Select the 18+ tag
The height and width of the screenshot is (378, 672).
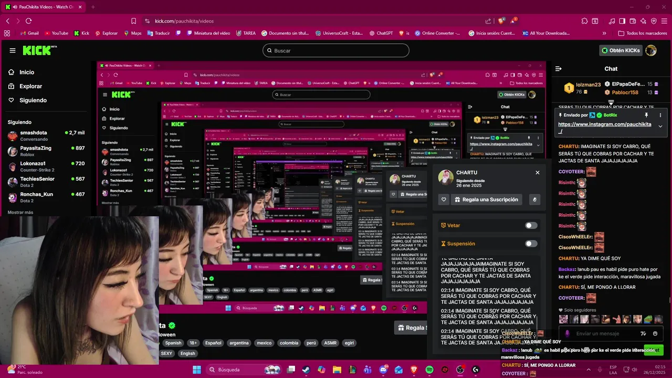pyautogui.click(x=193, y=343)
